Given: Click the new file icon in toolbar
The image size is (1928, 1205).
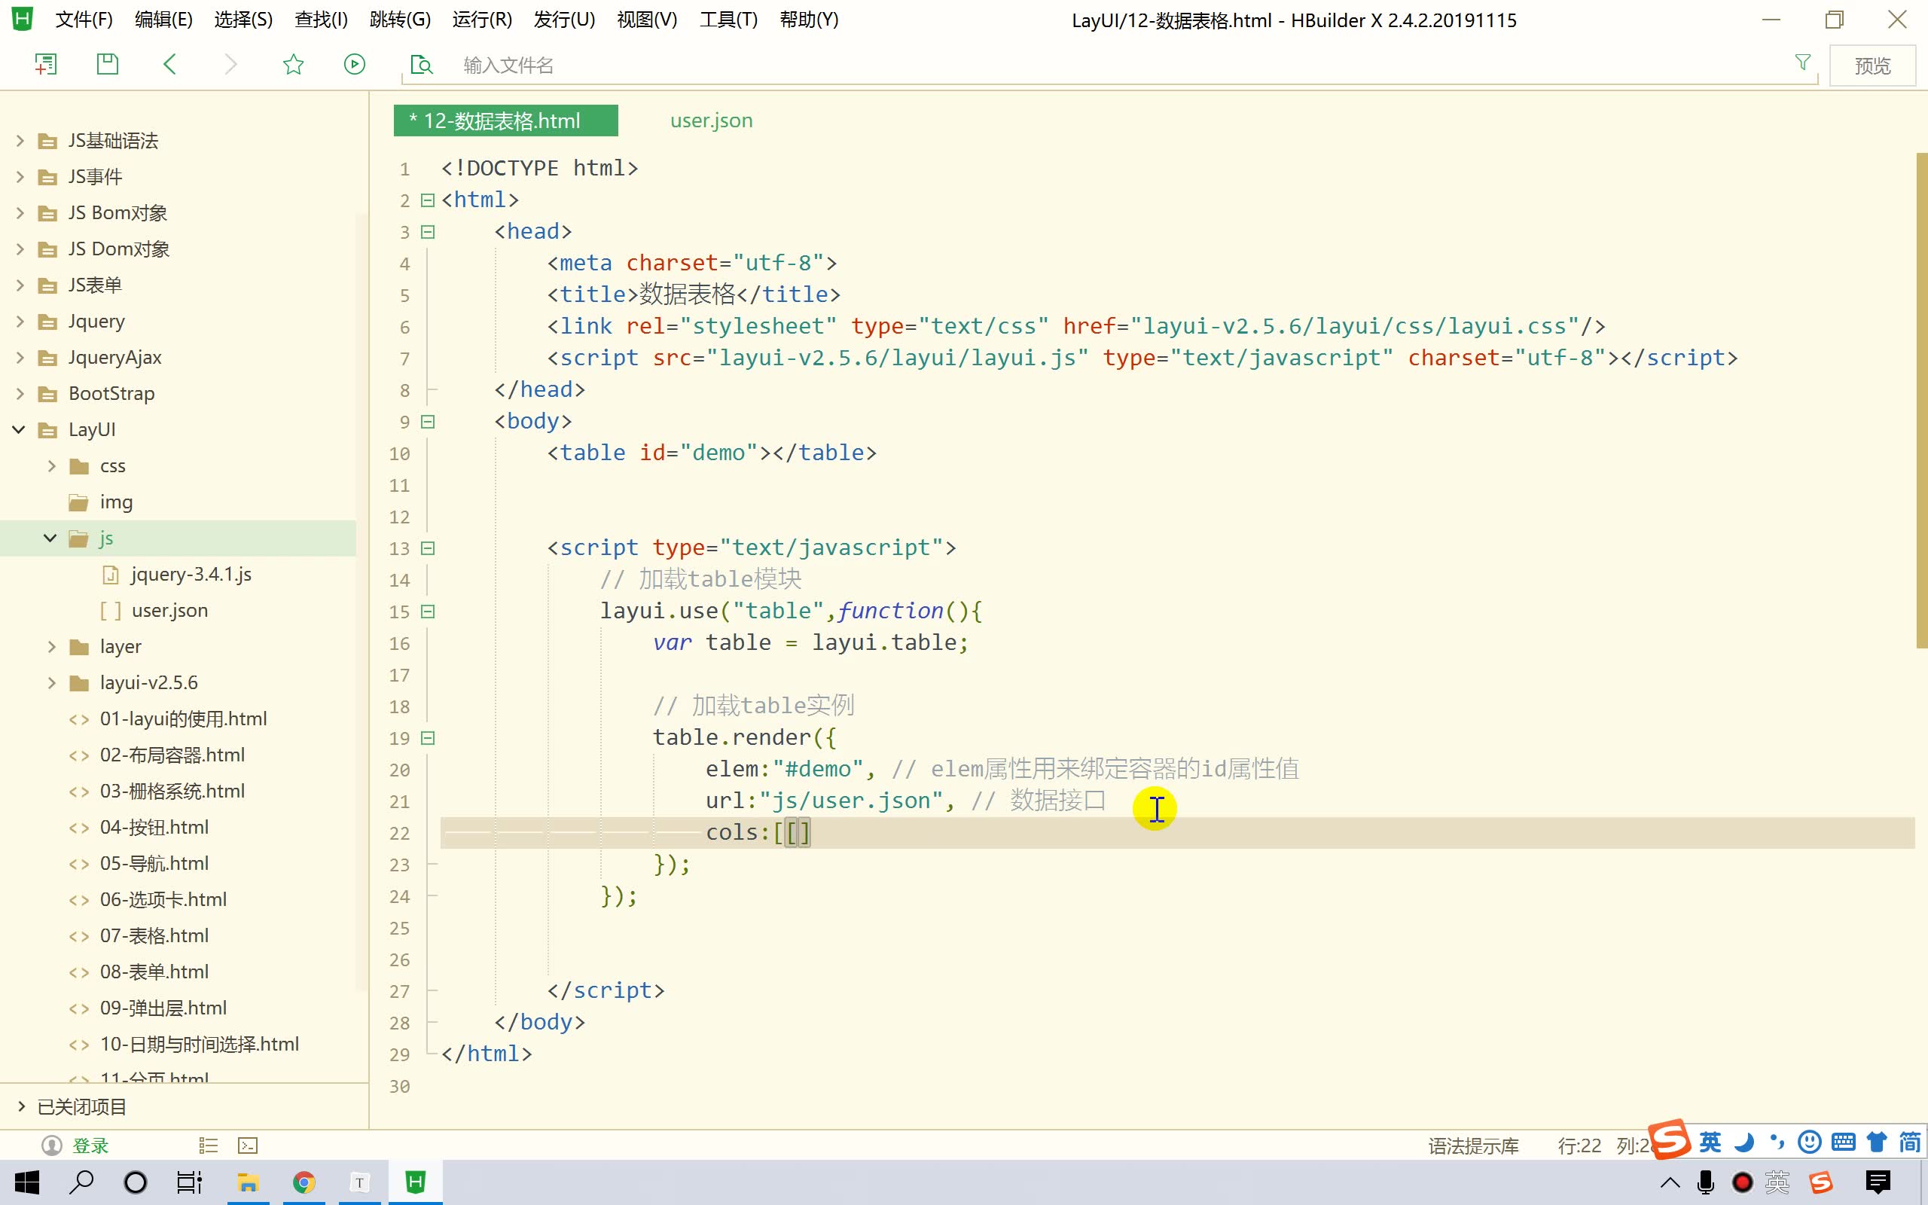Looking at the screenshot, I should coord(45,65).
